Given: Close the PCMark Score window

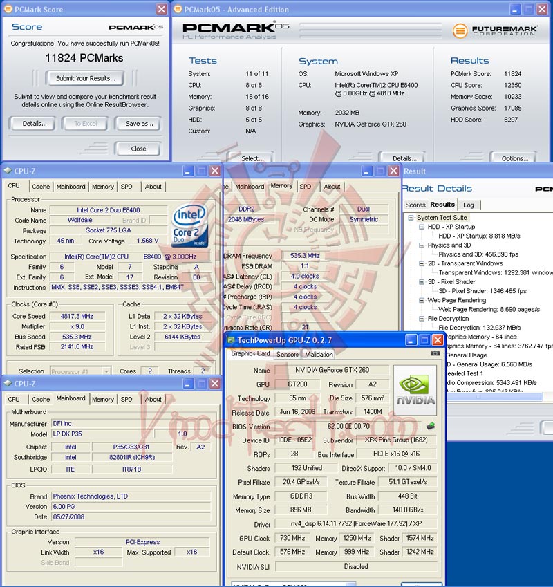Looking at the screenshot, I should tap(162, 9).
